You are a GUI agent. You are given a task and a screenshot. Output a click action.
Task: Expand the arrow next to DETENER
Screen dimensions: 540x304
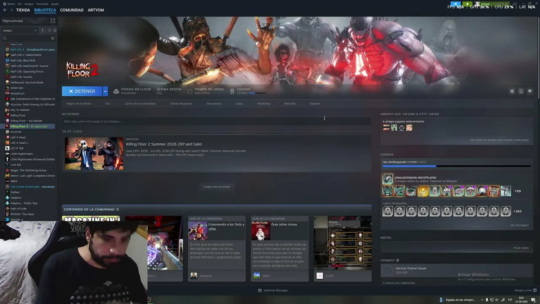click(105, 91)
